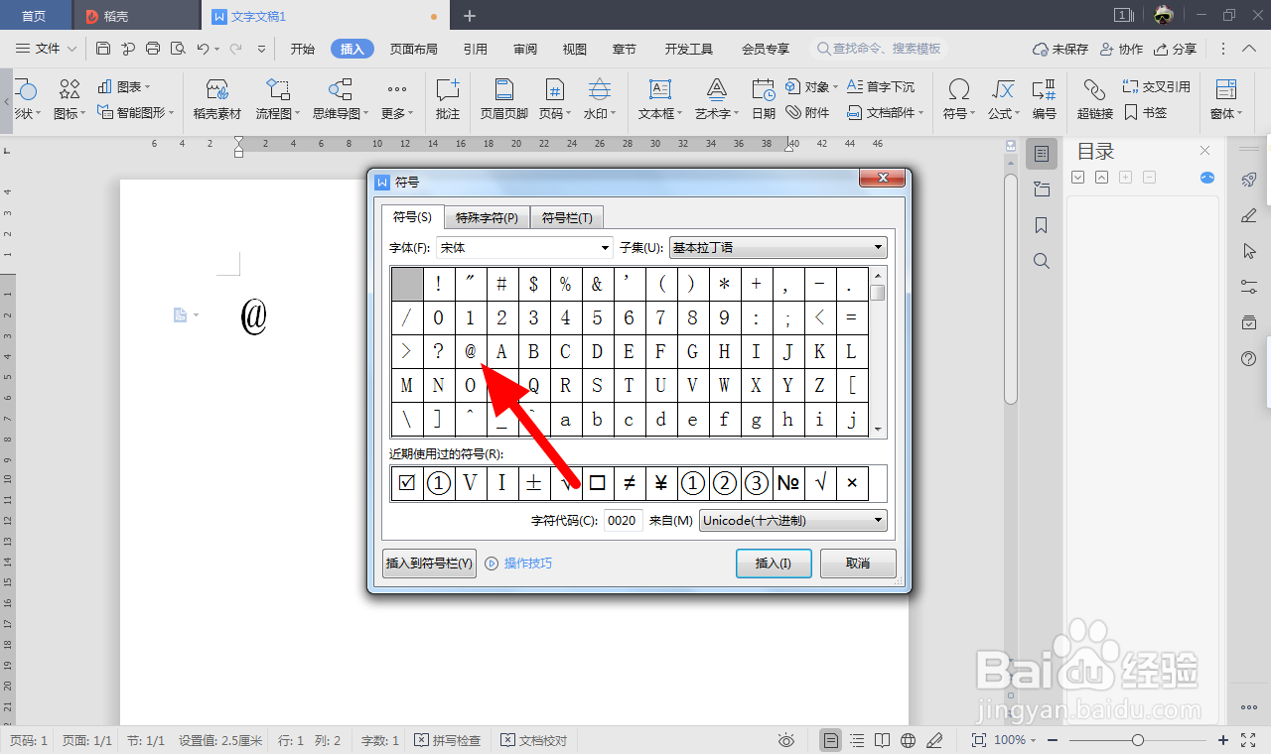The image size is (1271, 754).
Task: Click the save icon in quick toolbar
Action: pos(103,48)
